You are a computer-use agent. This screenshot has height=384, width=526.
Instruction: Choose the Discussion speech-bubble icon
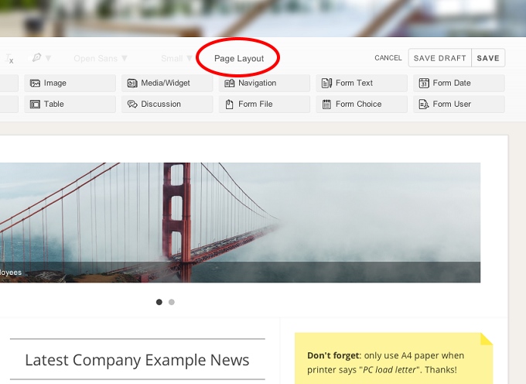[132, 105]
